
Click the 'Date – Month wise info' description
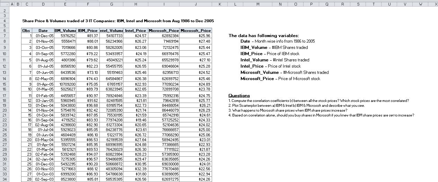278,41
